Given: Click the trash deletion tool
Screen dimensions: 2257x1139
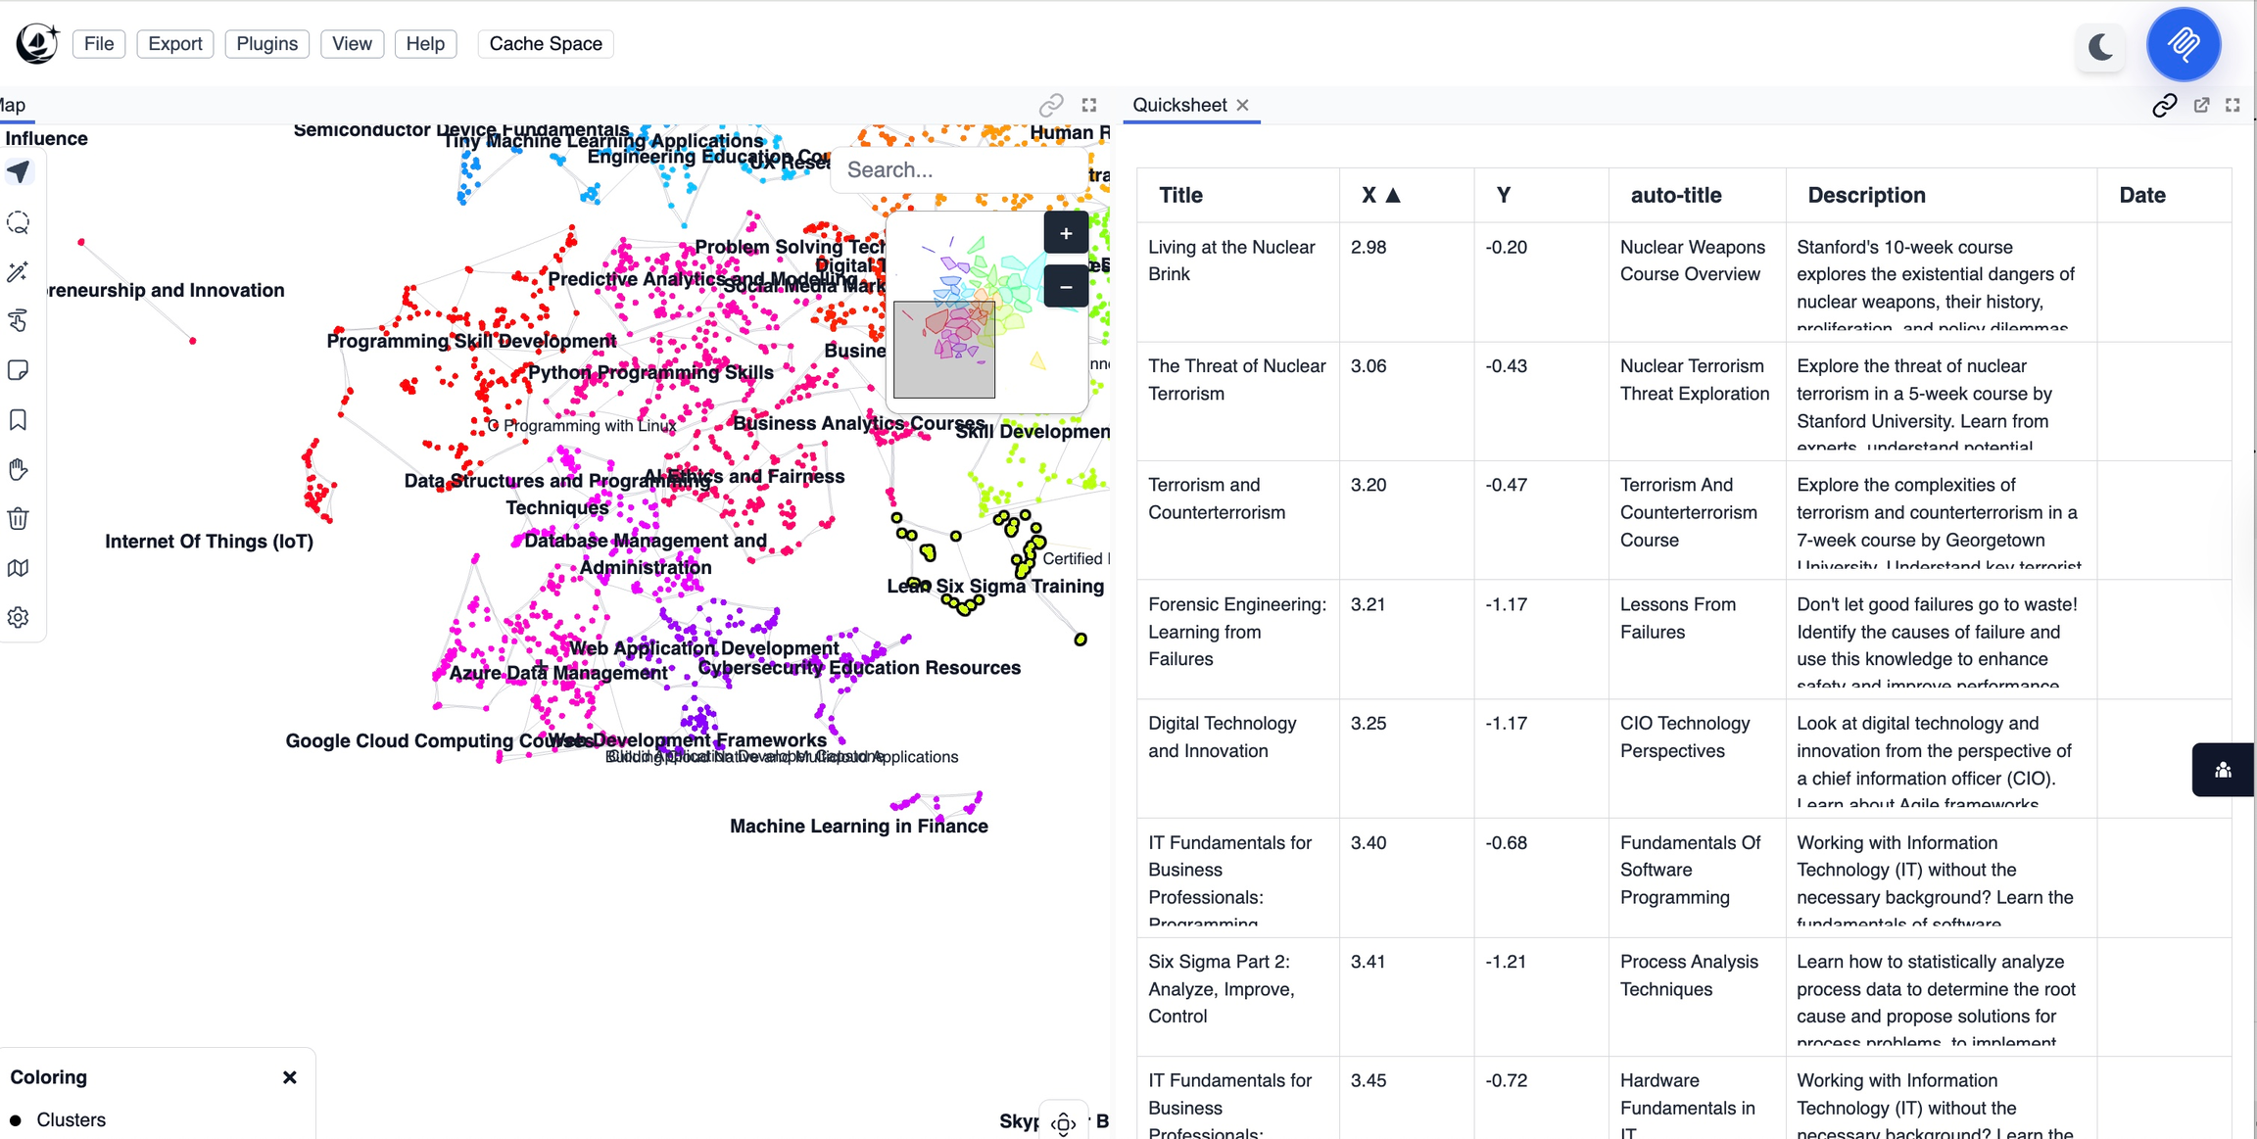Looking at the screenshot, I should point(19,518).
